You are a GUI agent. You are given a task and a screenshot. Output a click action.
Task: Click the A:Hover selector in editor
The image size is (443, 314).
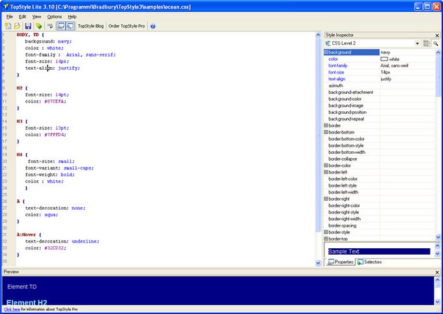(26, 235)
